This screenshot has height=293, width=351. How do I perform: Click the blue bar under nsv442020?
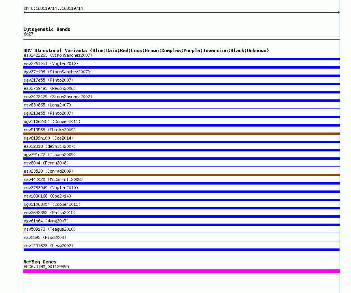(x=181, y=183)
